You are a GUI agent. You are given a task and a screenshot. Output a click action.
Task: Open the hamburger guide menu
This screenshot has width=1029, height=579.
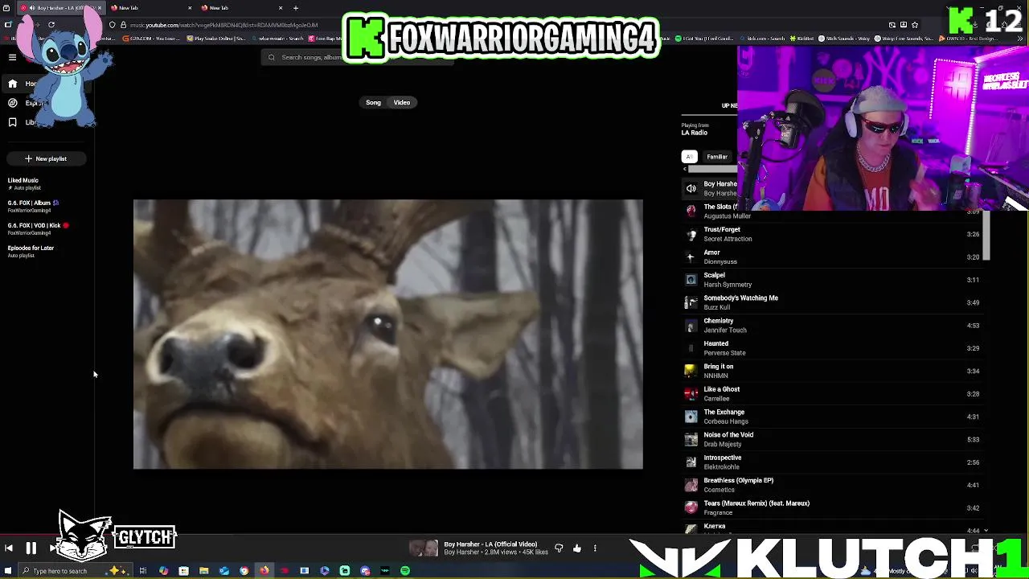coord(12,57)
